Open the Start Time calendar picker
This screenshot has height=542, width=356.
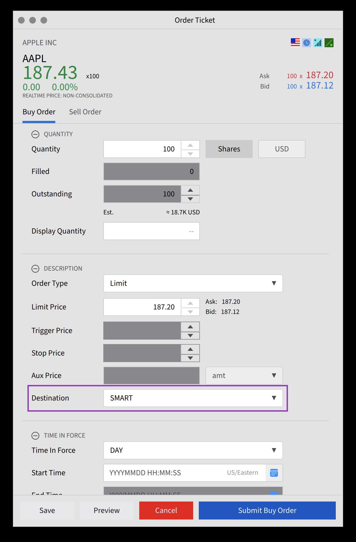tap(274, 473)
